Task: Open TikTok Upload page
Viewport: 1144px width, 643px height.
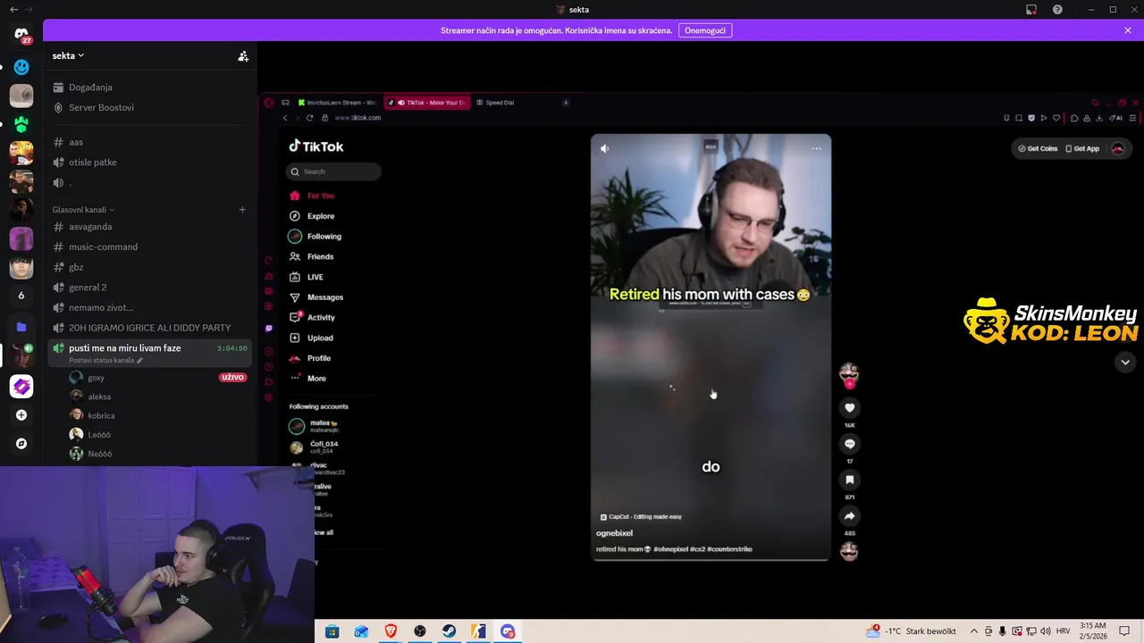Action: tap(312, 338)
